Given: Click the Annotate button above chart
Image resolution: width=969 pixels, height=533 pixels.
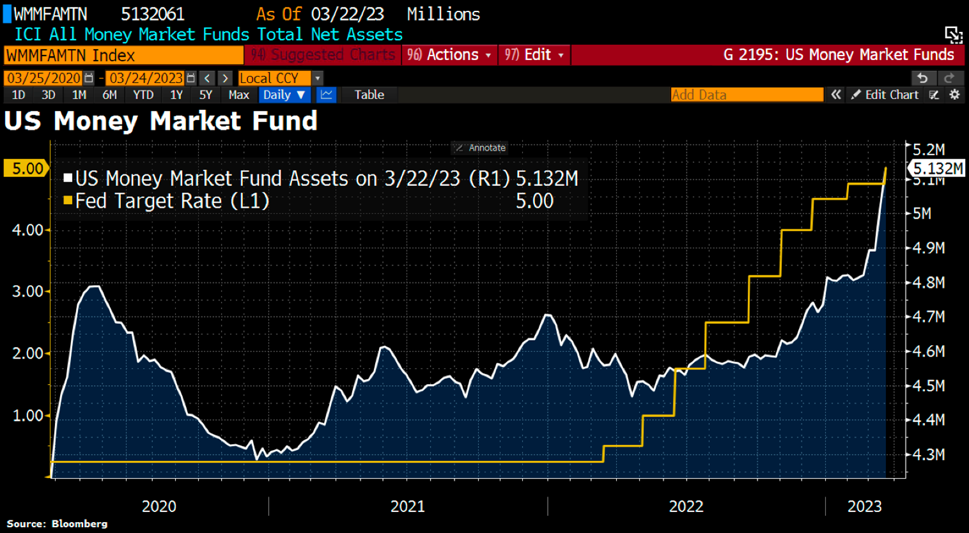Looking at the screenshot, I should pos(480,148).
